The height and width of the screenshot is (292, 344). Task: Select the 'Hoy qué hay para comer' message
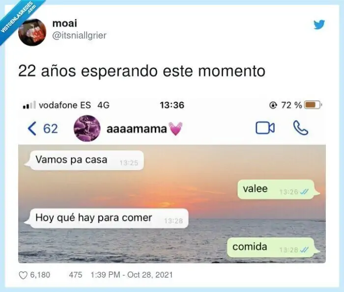pyautogui.click(x=106, y=218)
